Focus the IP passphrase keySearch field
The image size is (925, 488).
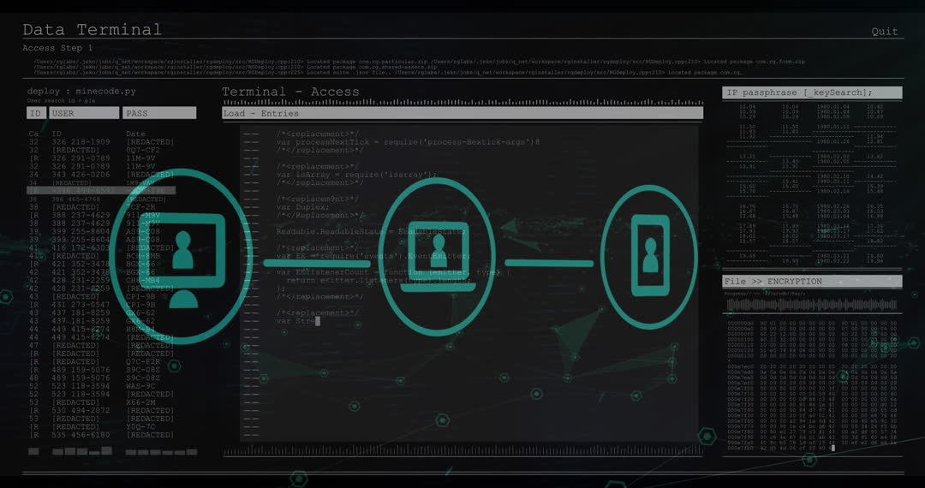811,92
